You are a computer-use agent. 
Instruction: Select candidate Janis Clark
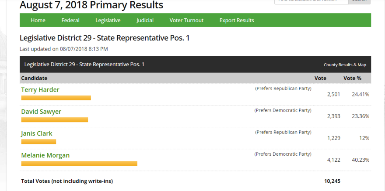37,133
